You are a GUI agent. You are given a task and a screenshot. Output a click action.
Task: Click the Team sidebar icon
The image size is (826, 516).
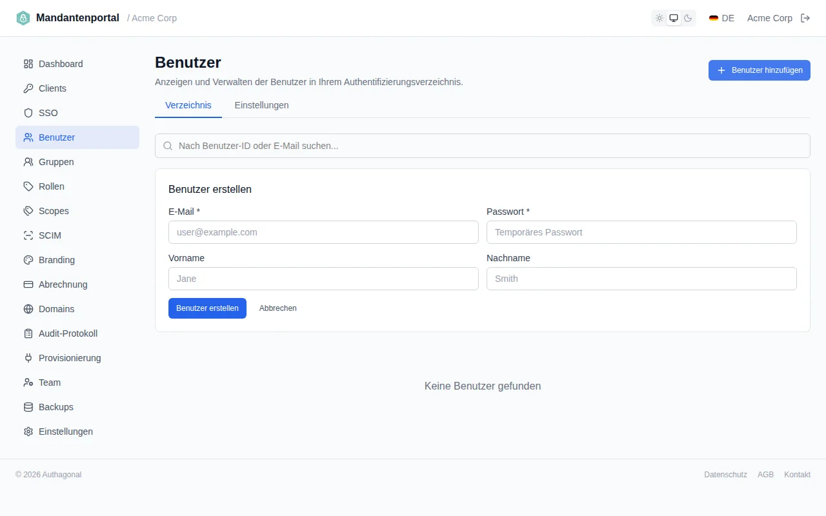[x=28, y=382]
